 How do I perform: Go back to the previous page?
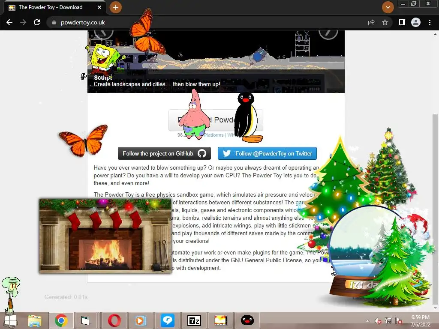point(9,22)
